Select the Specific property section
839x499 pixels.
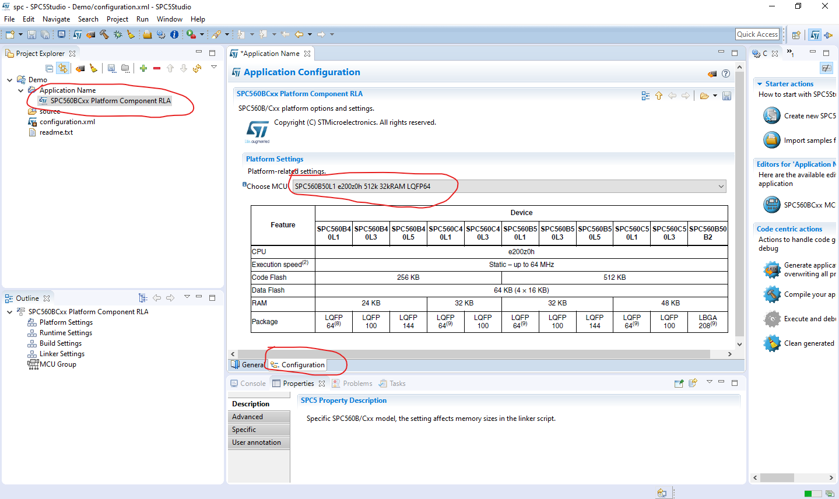tap(259, 430)
